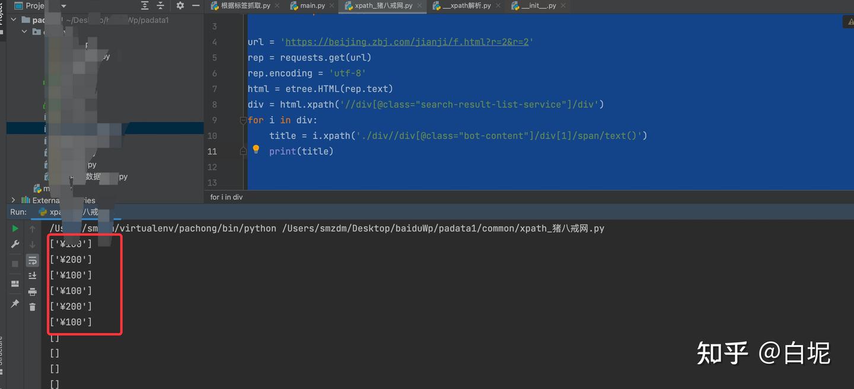Rerun the xpath_猪八戒网 script with the green play icon
854x389 pixels.
point(14,228)
